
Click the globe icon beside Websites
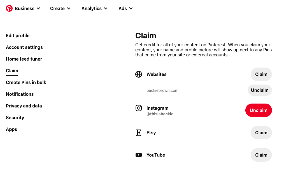pyautogui.click(x=139, y=74)
